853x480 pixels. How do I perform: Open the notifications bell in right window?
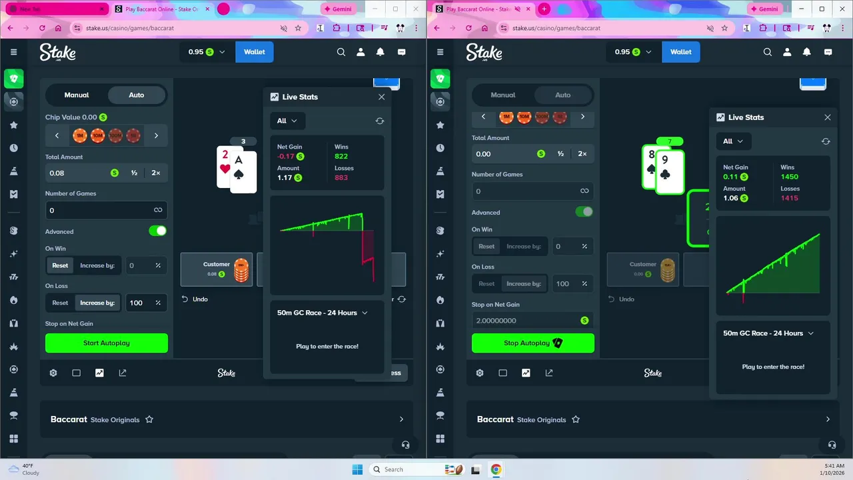click(x=807, y=52)
